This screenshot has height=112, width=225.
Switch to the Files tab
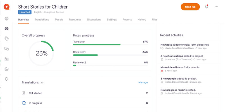[154, 20]
